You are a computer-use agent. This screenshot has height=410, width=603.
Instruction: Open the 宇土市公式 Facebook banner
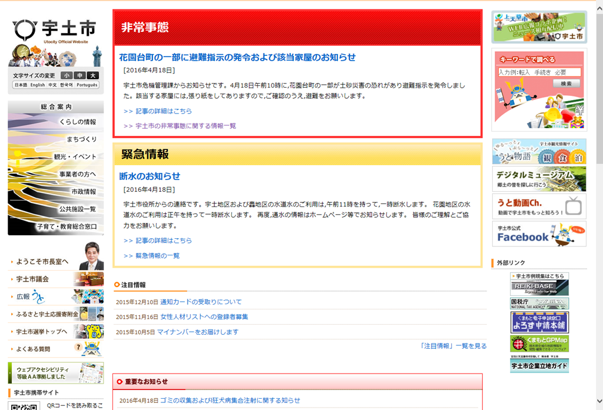[539, 234]
